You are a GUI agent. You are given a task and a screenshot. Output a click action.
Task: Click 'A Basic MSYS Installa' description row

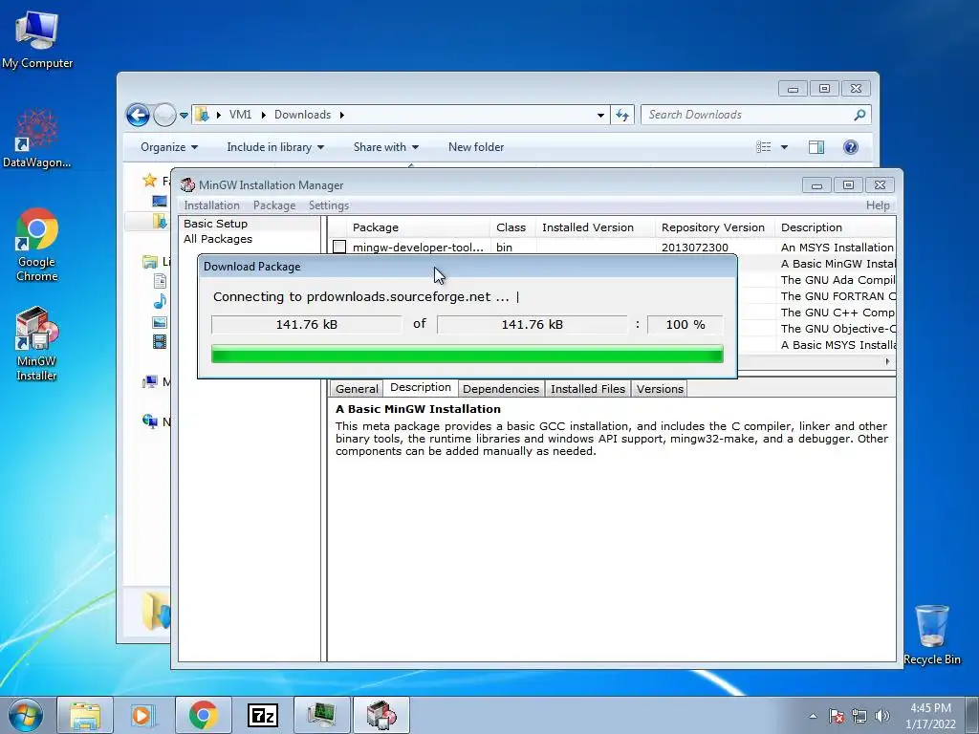[838, 345]
